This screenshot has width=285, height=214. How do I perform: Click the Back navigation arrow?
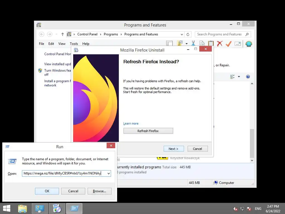(42, 34)
